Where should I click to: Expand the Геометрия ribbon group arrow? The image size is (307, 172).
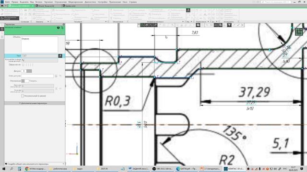(x=106, y=21)
